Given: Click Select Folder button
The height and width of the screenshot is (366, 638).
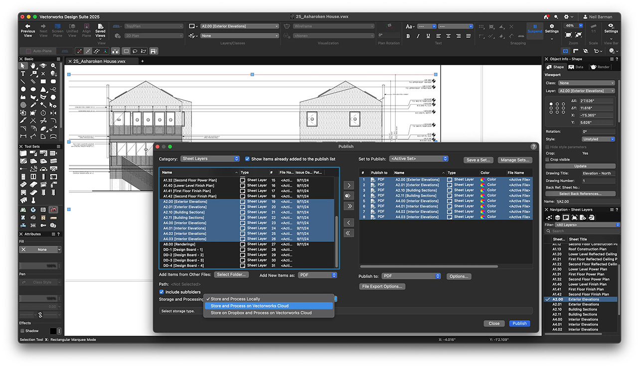Looking at the screenshot, I should tap(231, 274).
